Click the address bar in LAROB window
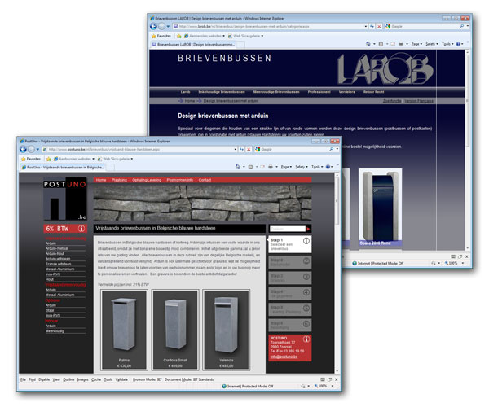The height and width of the screenshot is (407, 489). click(x=268, y=27)
